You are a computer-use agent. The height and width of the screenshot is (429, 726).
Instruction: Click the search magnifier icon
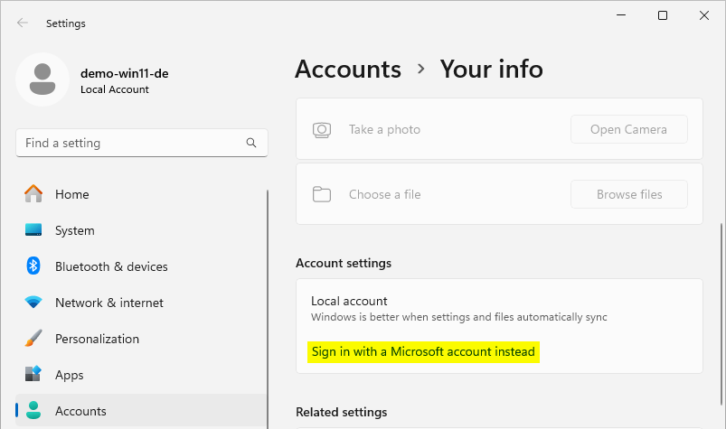pyautogui.click(x=251, y=143)
